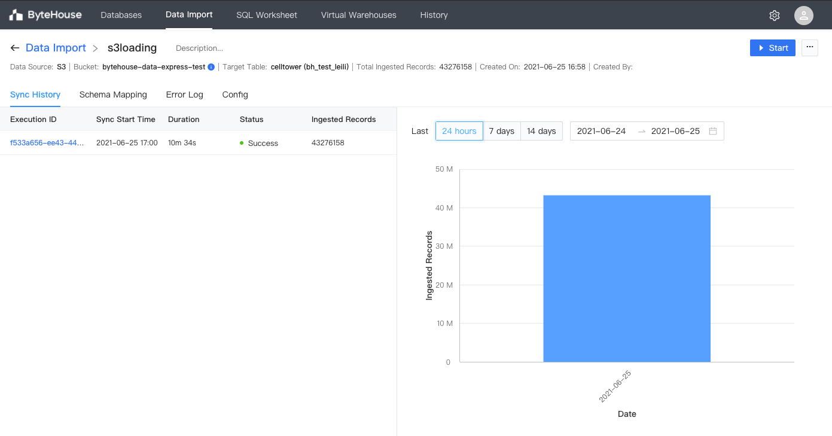The height and width of the screenshot is (436, 832).
Task: Click the ByteHouse logo
Action: point(45,15)
